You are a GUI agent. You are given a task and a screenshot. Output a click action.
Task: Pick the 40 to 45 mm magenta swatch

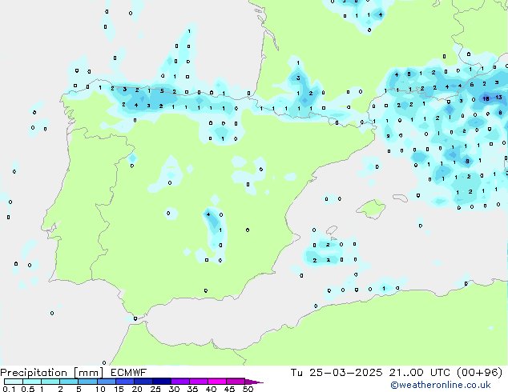[217, 382]
